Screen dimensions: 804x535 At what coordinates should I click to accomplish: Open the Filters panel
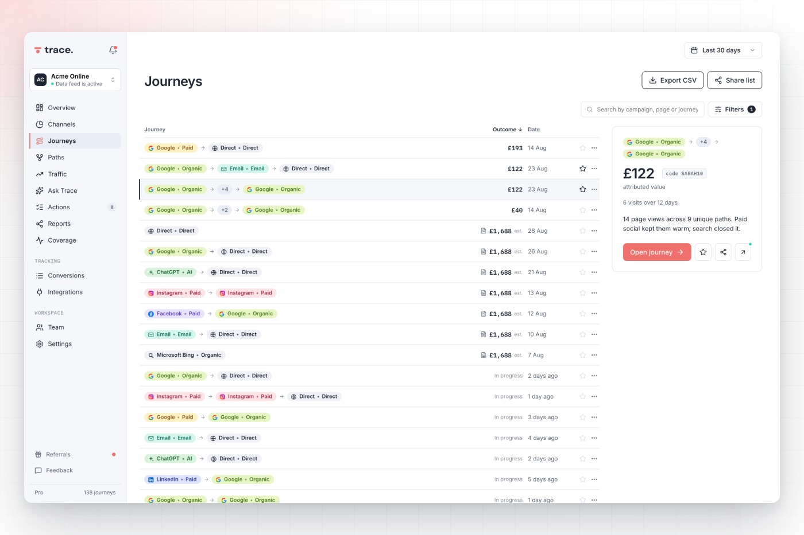click(x=735, y=110)
